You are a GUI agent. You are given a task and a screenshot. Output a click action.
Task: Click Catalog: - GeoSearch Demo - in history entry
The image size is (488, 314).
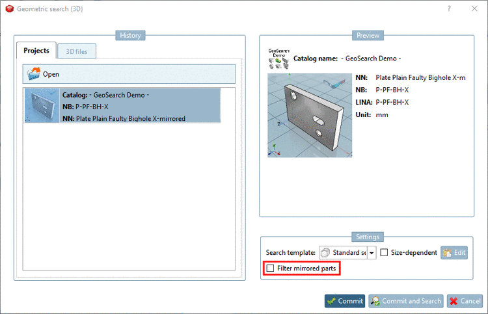click(105, 95)
